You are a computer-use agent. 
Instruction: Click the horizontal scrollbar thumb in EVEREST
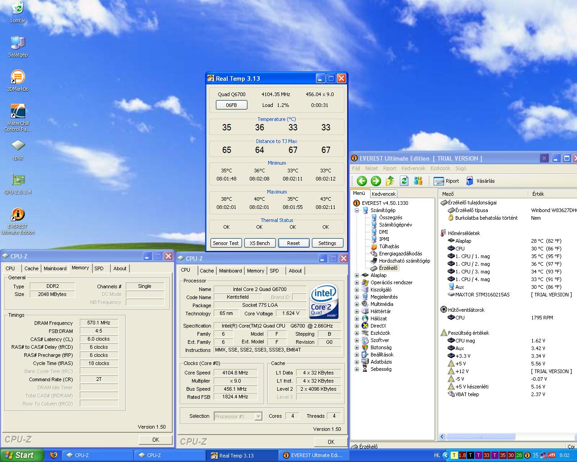(x=481, y=436)
